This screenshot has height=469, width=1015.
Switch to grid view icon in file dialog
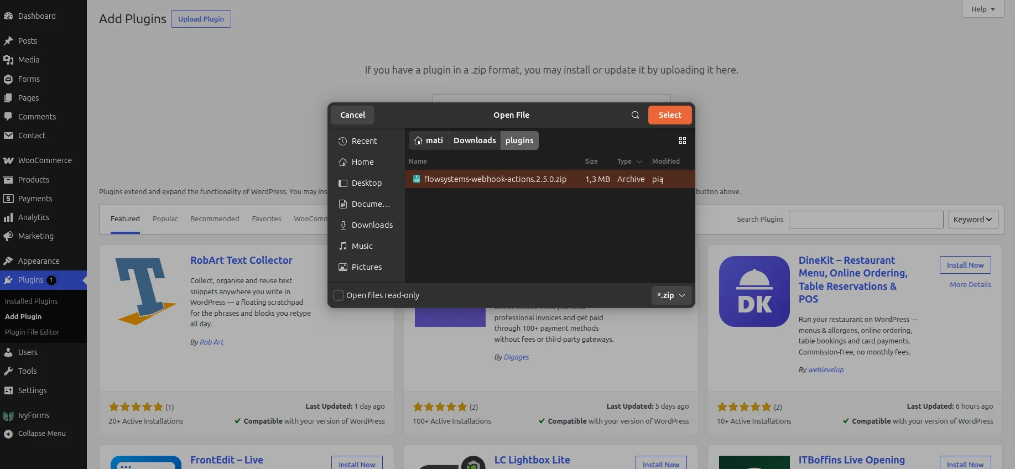(683, 140)
